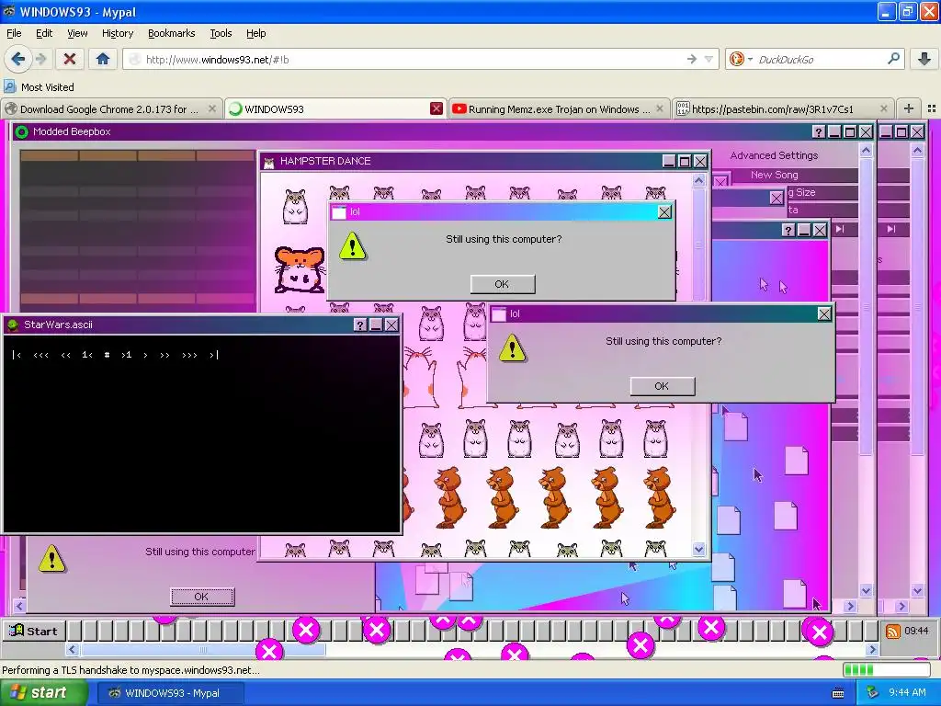Open Advanced Settings in Beepbox
This screenshot has width=941, height=706.
click(774, 155)
